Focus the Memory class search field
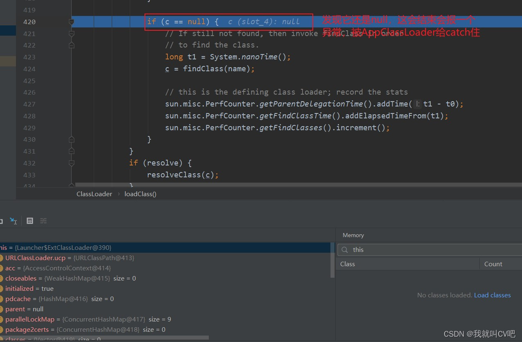522x342 pixels. [429, 250]
